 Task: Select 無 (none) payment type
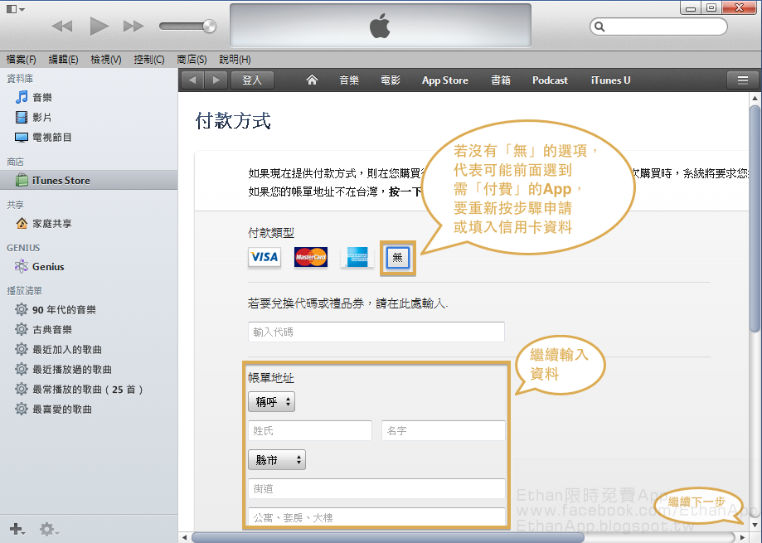coord(397,258)
